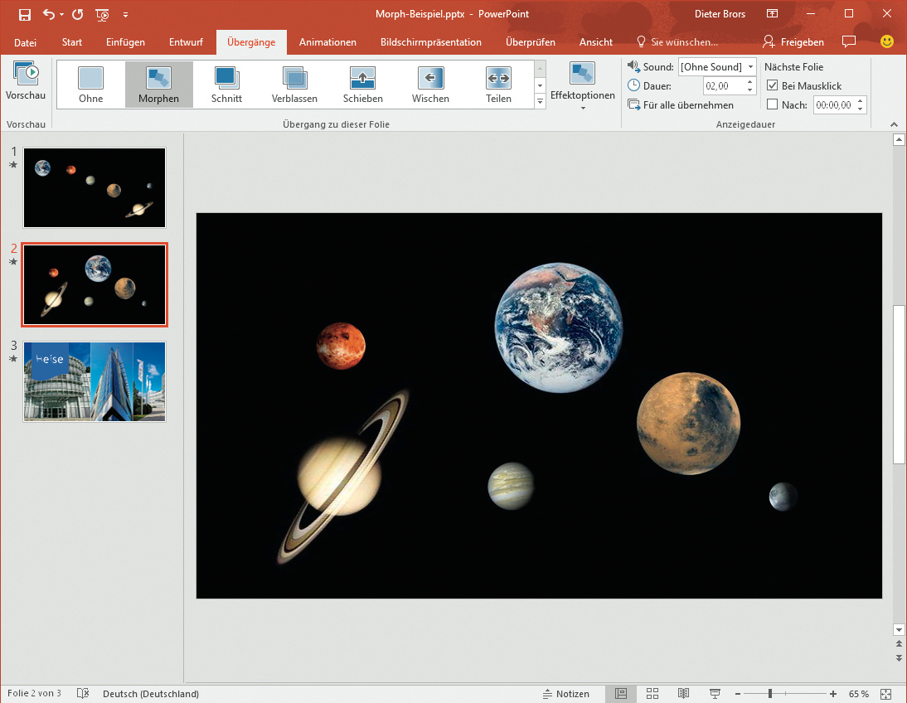
Task: Expand the Effektoptionen menu
Action: 582,85
